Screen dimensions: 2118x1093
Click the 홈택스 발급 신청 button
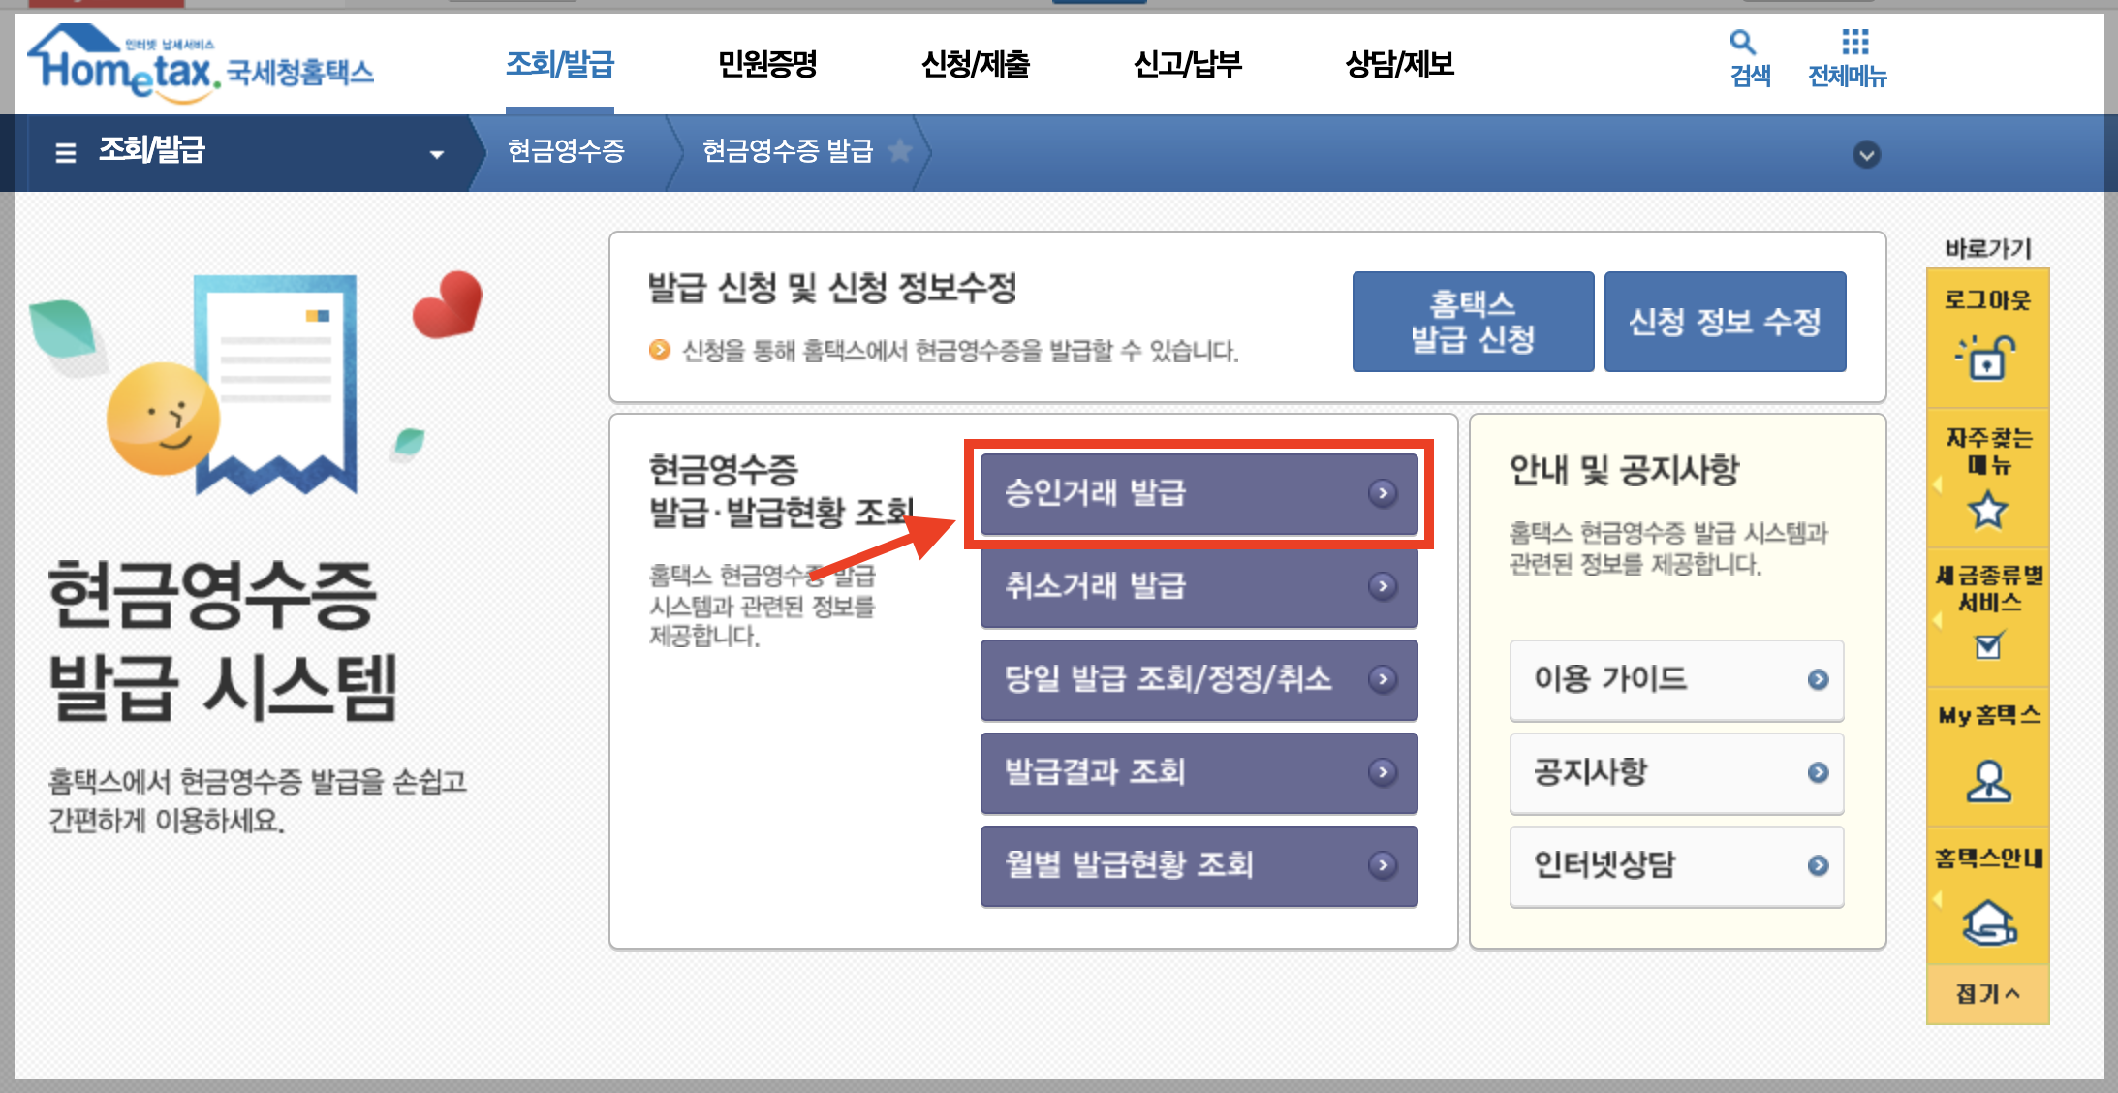click(1472, 322)
